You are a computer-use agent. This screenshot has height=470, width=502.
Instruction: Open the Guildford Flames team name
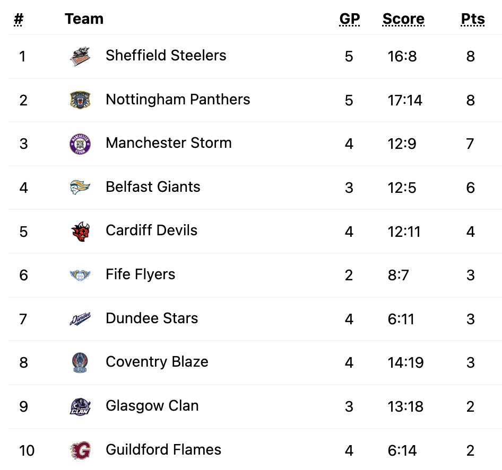(x=163, y=449)
